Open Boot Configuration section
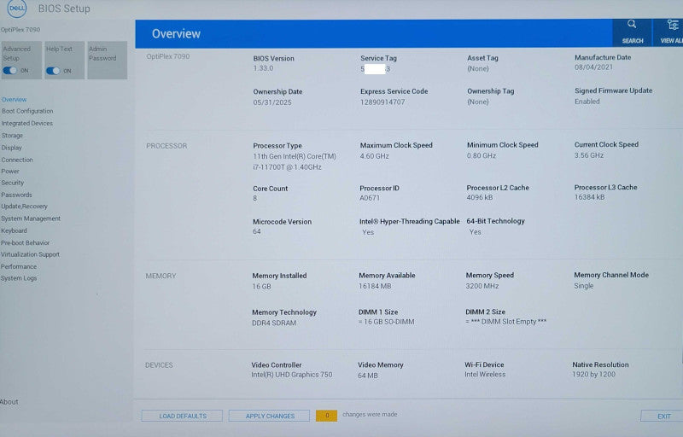The width and height of the screenshot is (683, 437). point(27,111)
